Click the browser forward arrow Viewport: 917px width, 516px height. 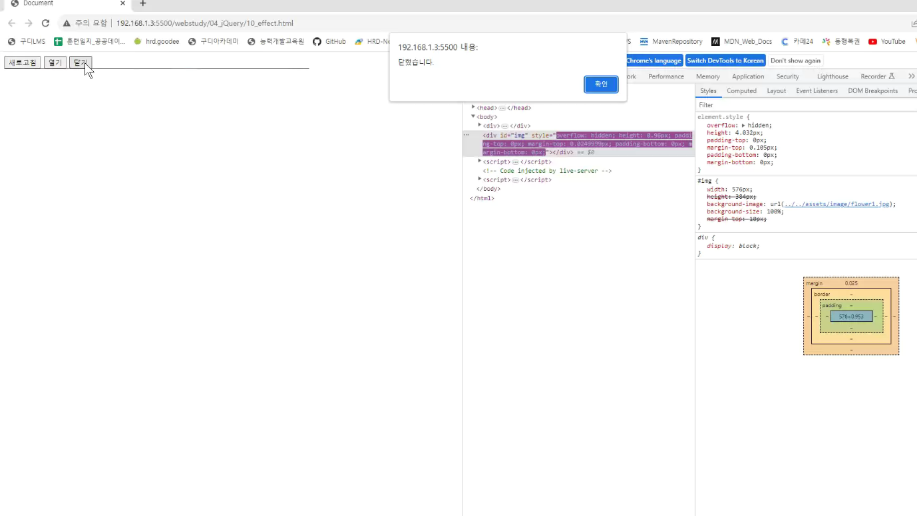[x=29, y=23]
